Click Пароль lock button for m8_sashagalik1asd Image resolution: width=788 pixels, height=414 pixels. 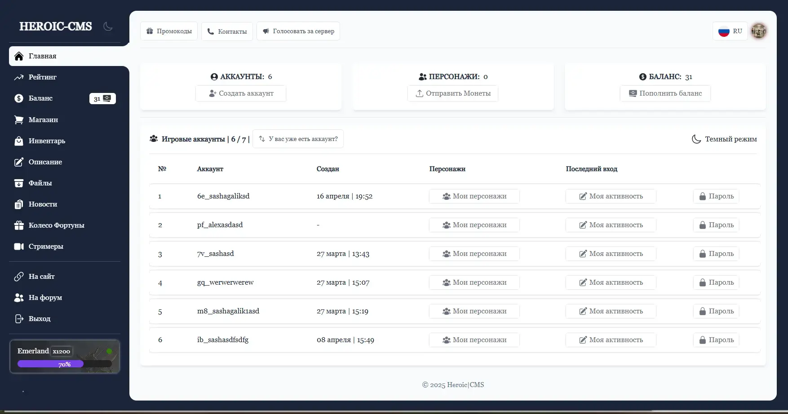(x=716, y=311)
